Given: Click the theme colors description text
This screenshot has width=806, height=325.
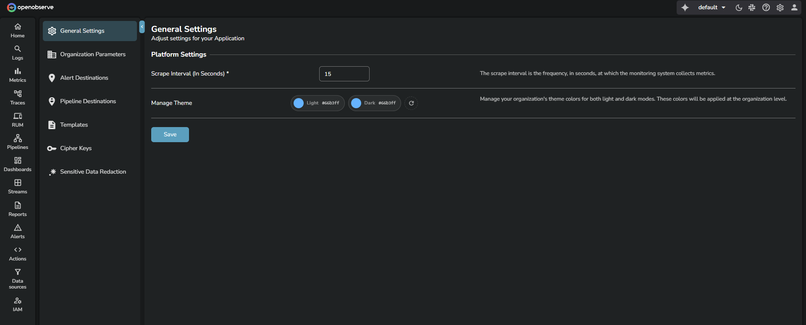Looking at the screenshot, I should click(x=633, y=99).
